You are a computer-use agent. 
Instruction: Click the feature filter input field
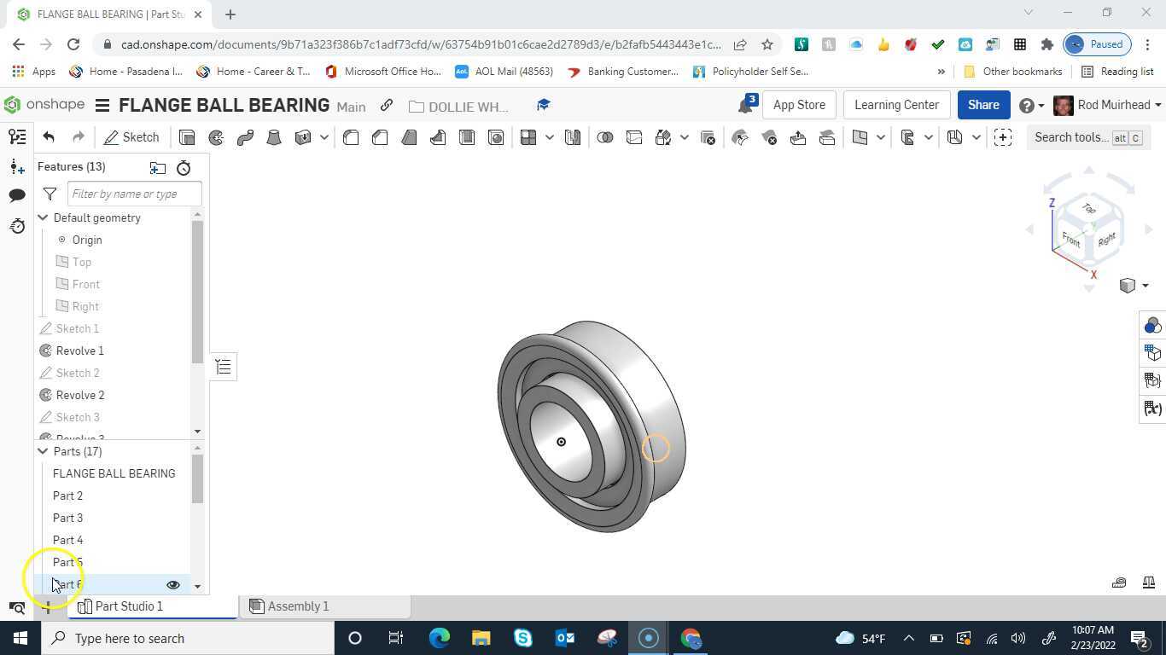click(x=132, y=194)
